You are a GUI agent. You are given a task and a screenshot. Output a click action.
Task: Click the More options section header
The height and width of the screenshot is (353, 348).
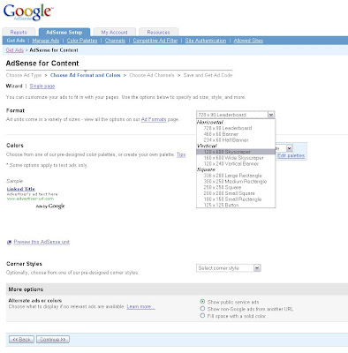[x=177, y=289]
